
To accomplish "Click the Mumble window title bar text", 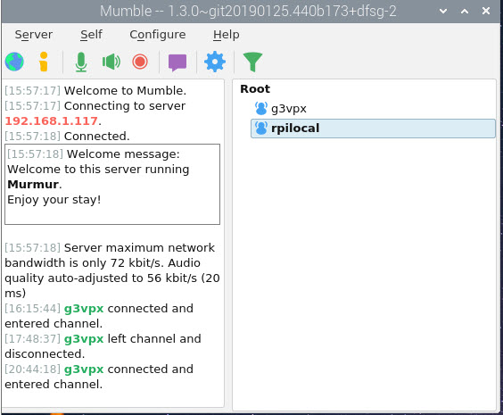I will click(248, 12).
